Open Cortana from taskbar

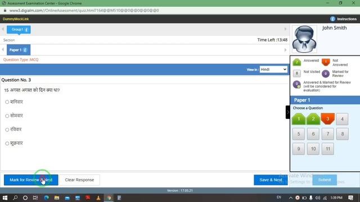(x=25, y=198)
